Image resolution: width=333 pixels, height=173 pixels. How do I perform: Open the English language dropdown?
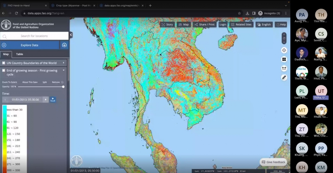point(264,25)
